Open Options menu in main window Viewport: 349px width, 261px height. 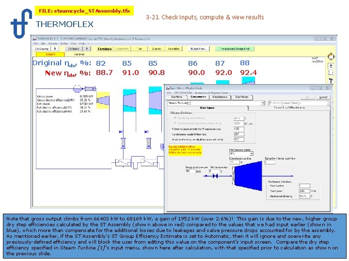pyautogui.click(x=53, y=43)
